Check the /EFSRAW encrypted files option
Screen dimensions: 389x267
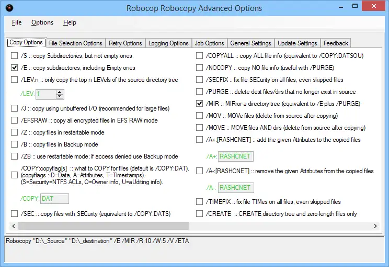[15, 120]
